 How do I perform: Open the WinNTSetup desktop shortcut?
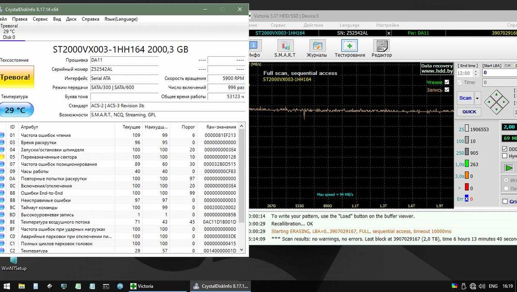tap(13, 265)
